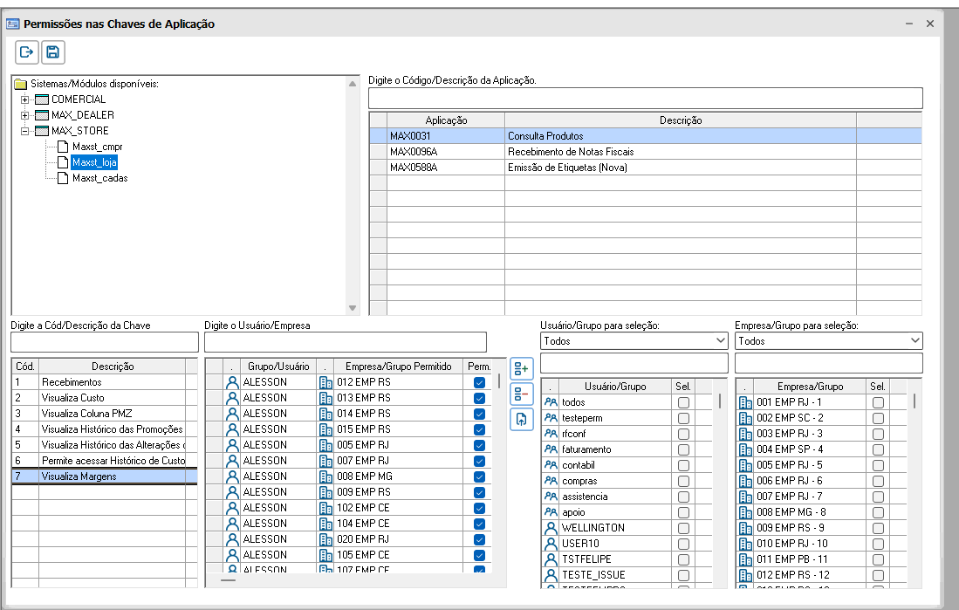This screenshot has height=610, width=959.
Task: Click the exit icon in the toolbar
Action: (x=27, y=52)
